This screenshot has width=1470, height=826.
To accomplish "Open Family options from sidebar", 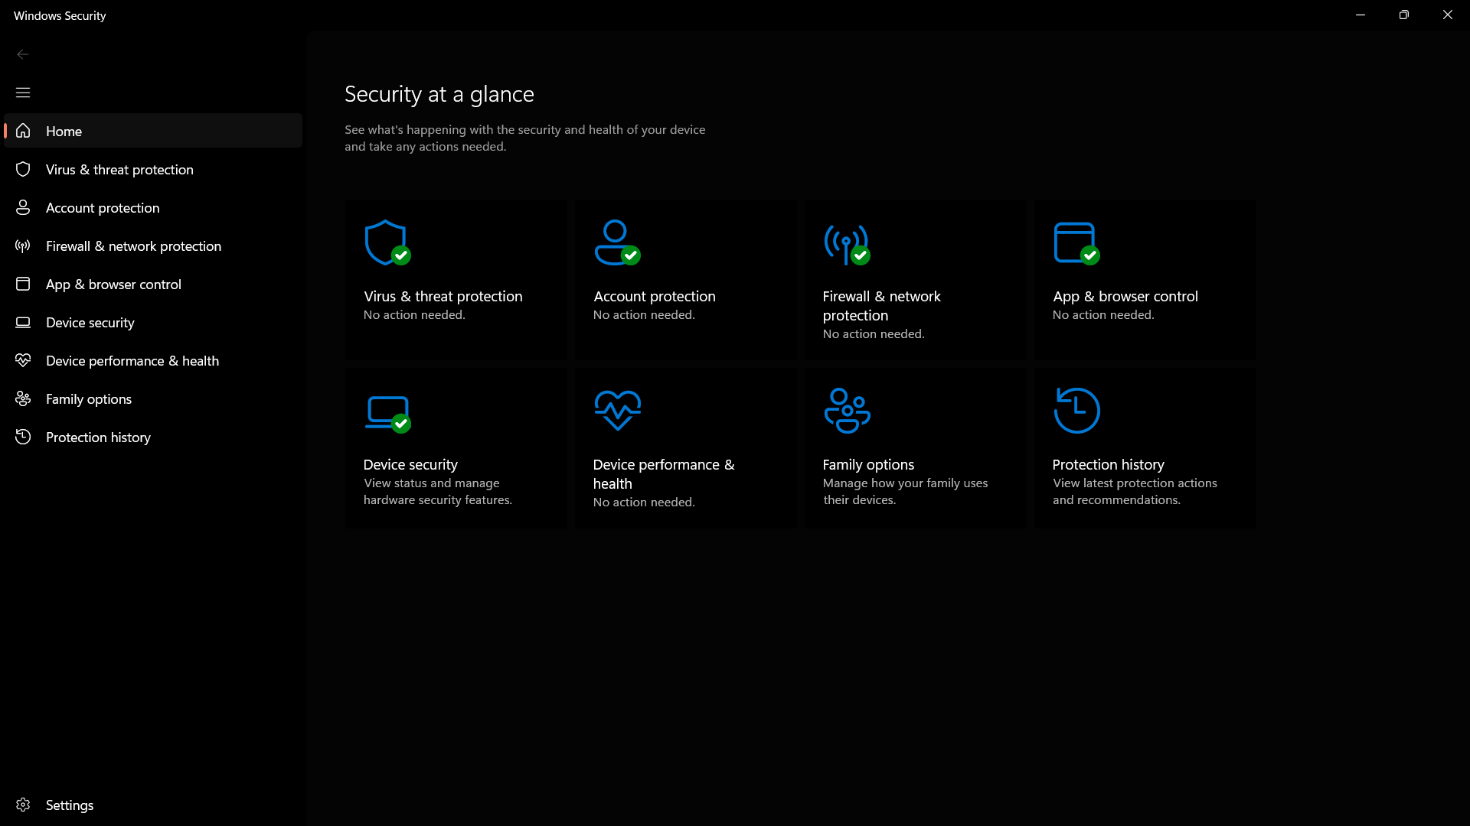I will pos(88,398).
